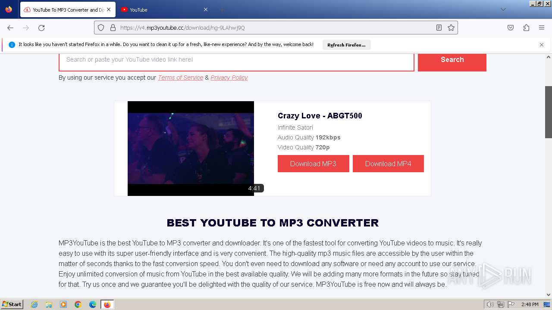The width and height of the screenshot is (552, 310).
Task: Launch Google Chrome from the taskbar
Action: tap(78, 304)
